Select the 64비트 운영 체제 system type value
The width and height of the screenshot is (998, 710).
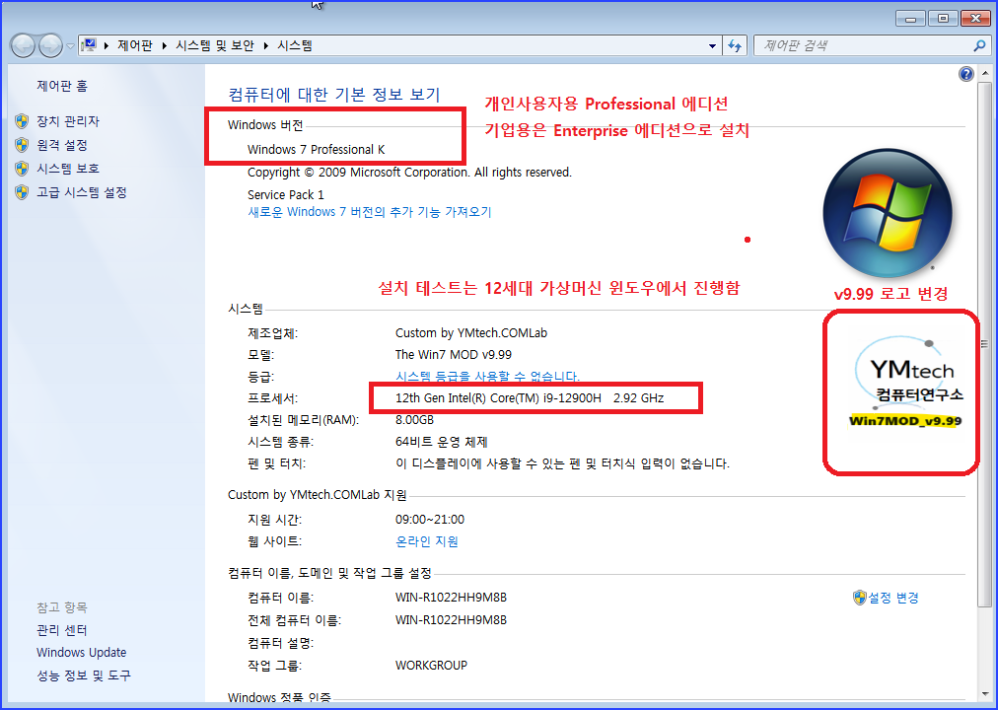coord(441,442)
